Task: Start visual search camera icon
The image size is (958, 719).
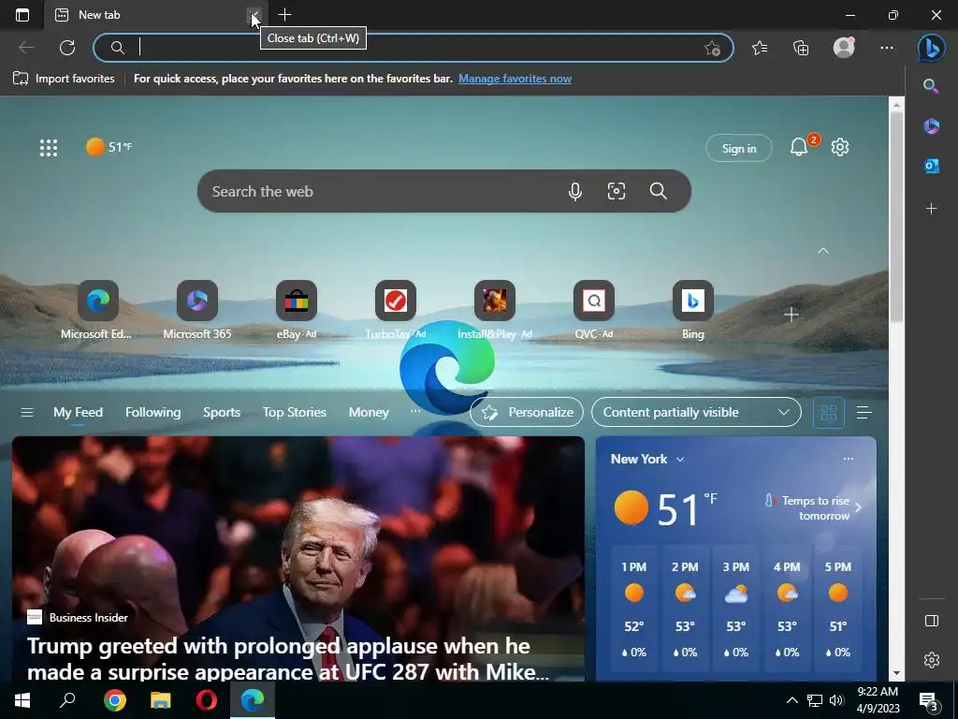Action: pos(616,191)
